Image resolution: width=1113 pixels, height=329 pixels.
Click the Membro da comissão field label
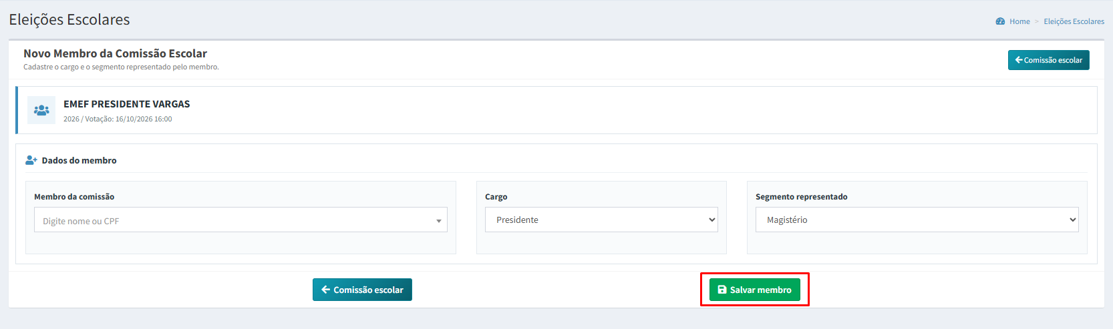point(74,197)
